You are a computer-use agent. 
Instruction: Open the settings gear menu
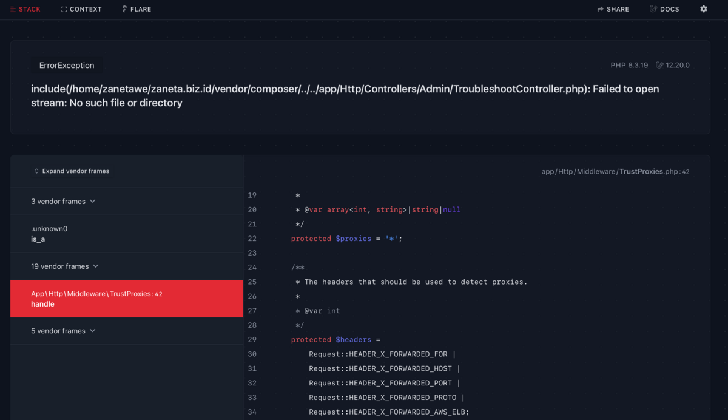pyautogui.click(x=704, y=9)
